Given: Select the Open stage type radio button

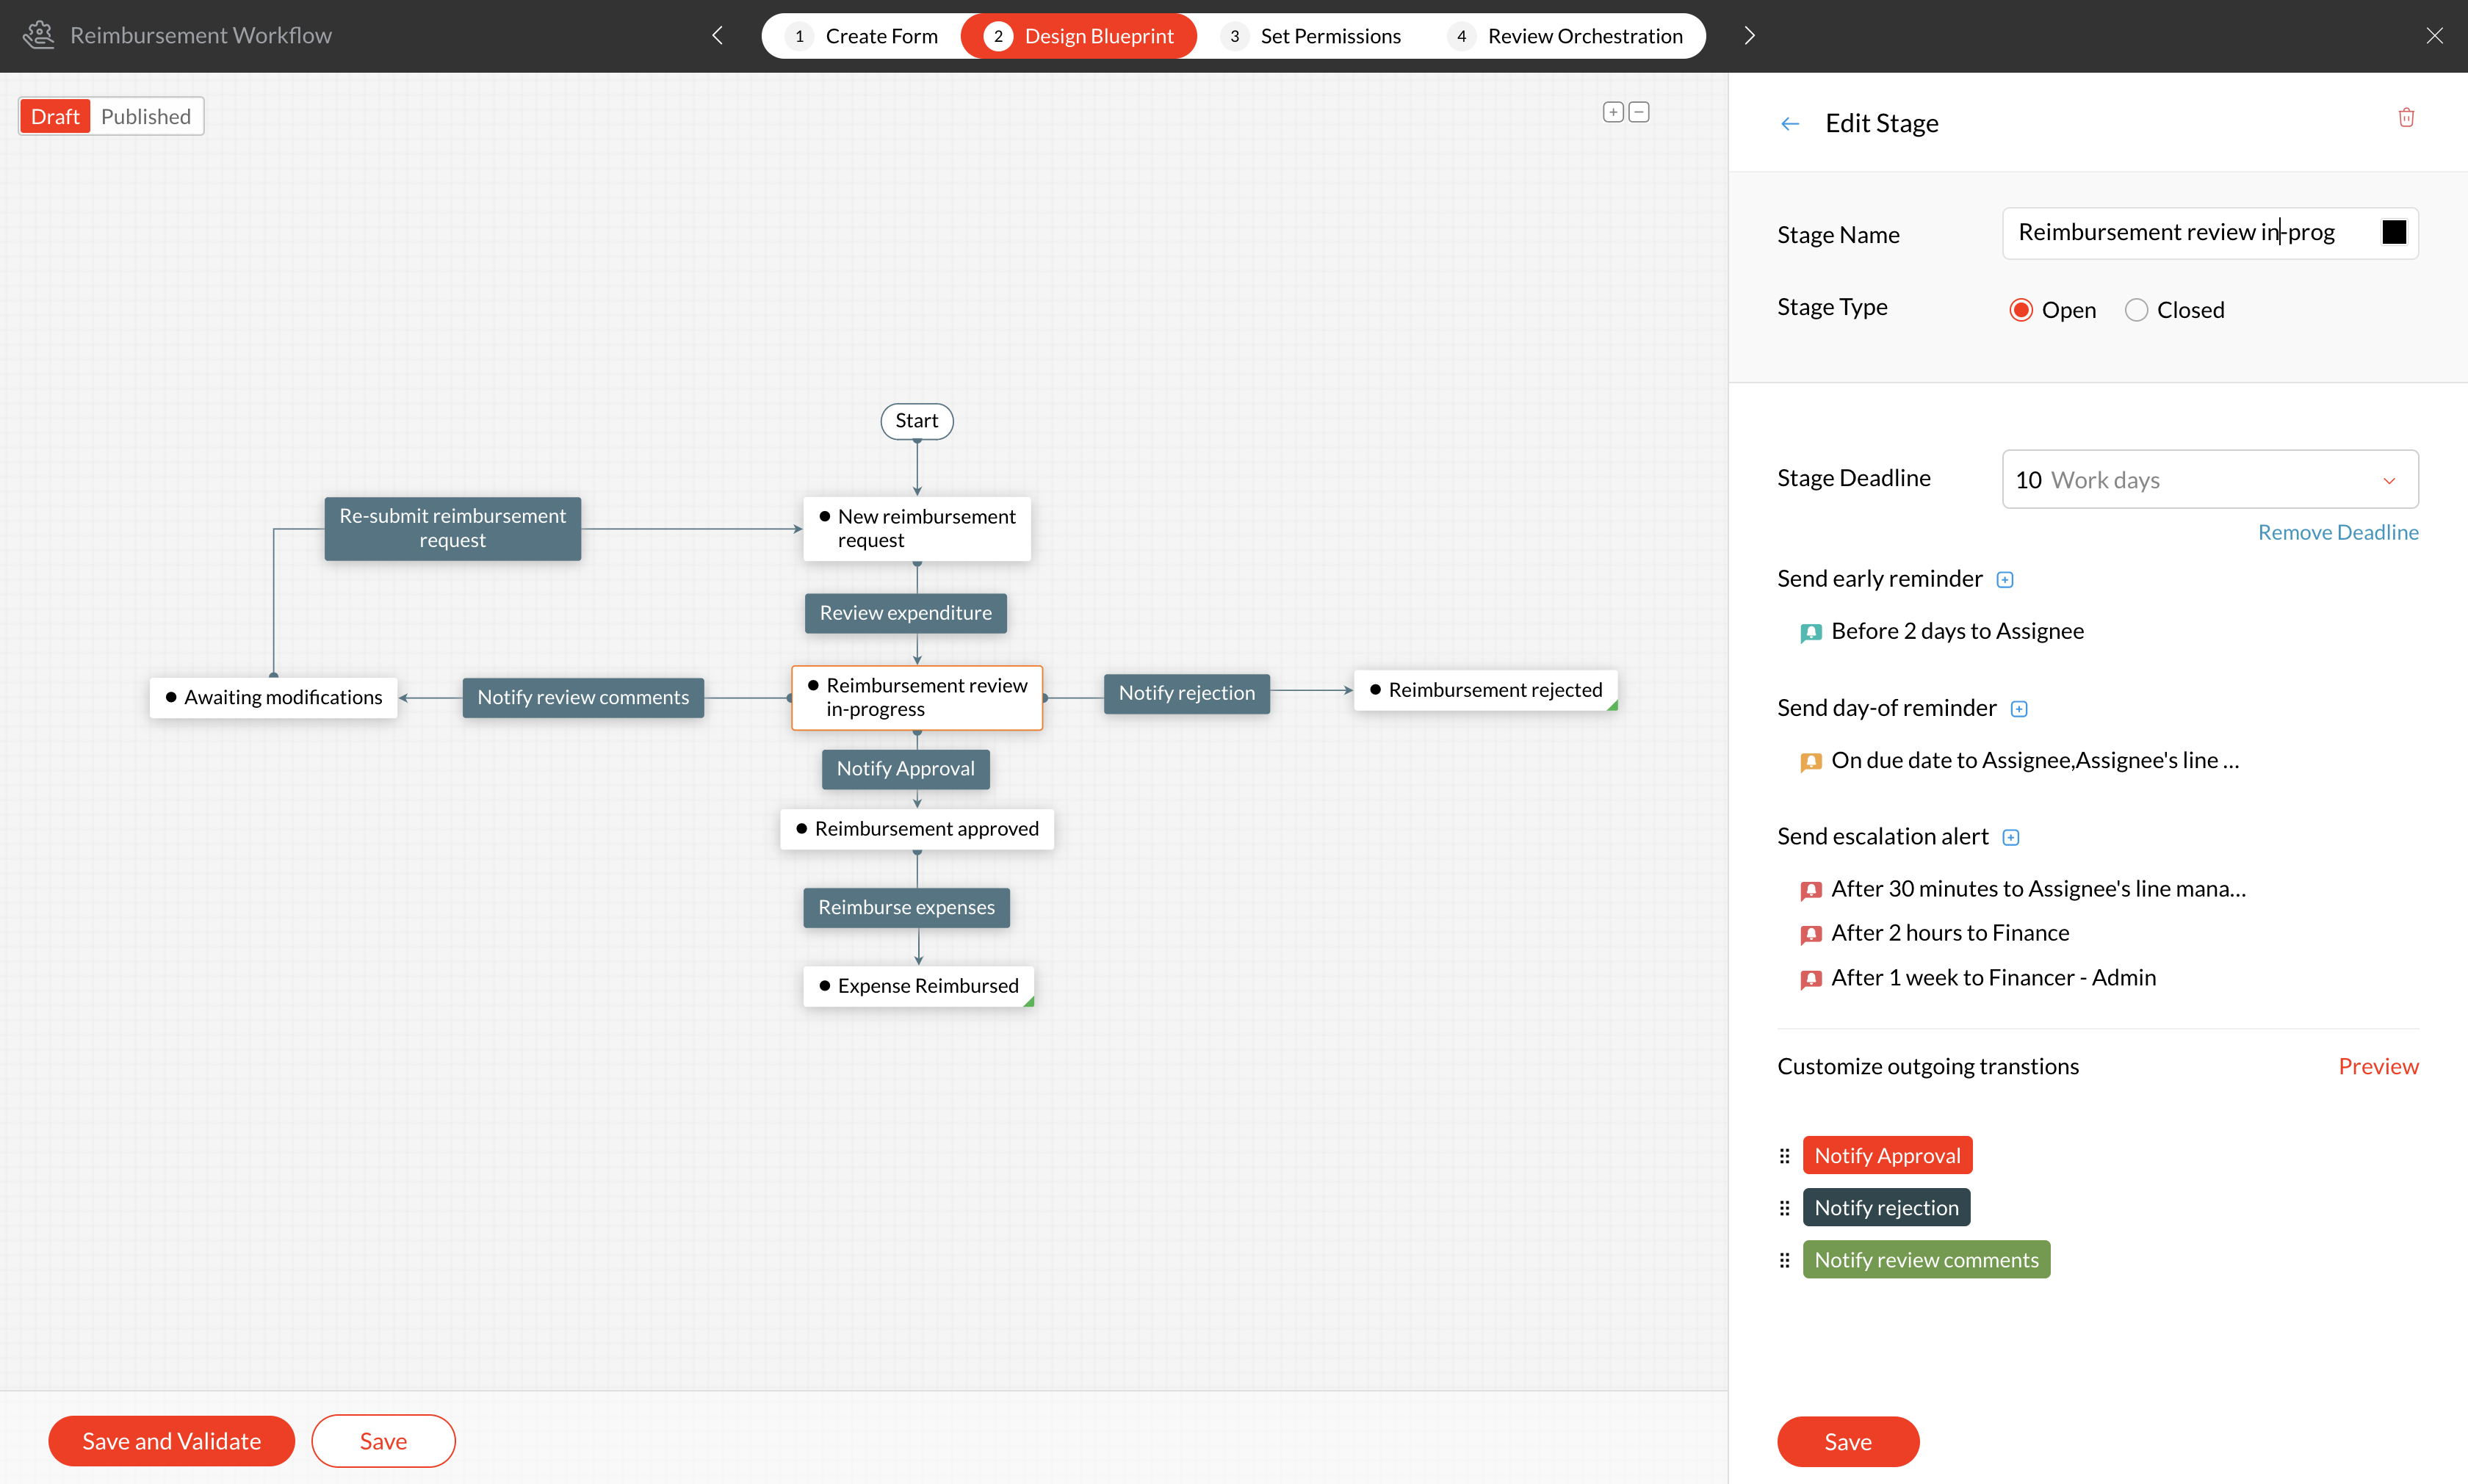Looking at the screenshot, I should [2021, 310].
